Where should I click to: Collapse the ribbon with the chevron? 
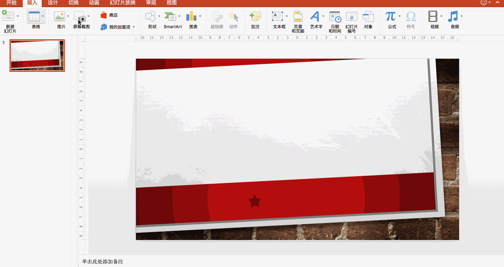498,2
